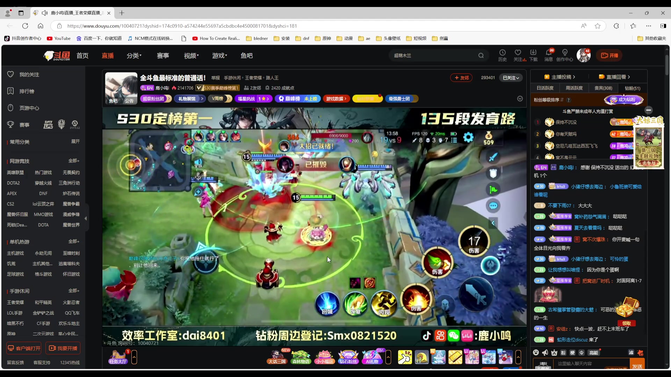Expand the 游戏 navigation dropdown

[x=219, y=56]
